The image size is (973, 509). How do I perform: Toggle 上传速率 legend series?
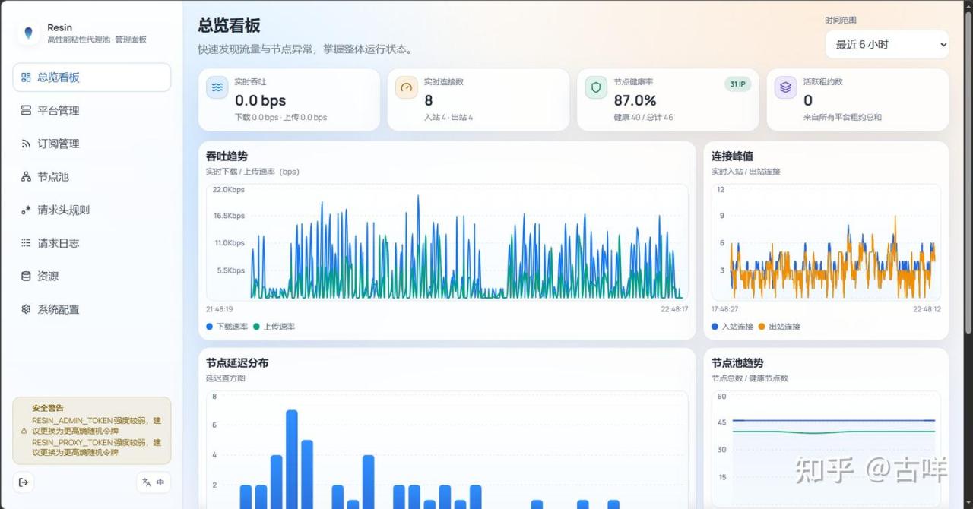[x=273, y=327]
